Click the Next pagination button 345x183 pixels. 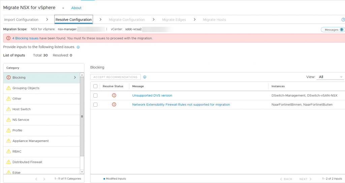click(305, 179)
